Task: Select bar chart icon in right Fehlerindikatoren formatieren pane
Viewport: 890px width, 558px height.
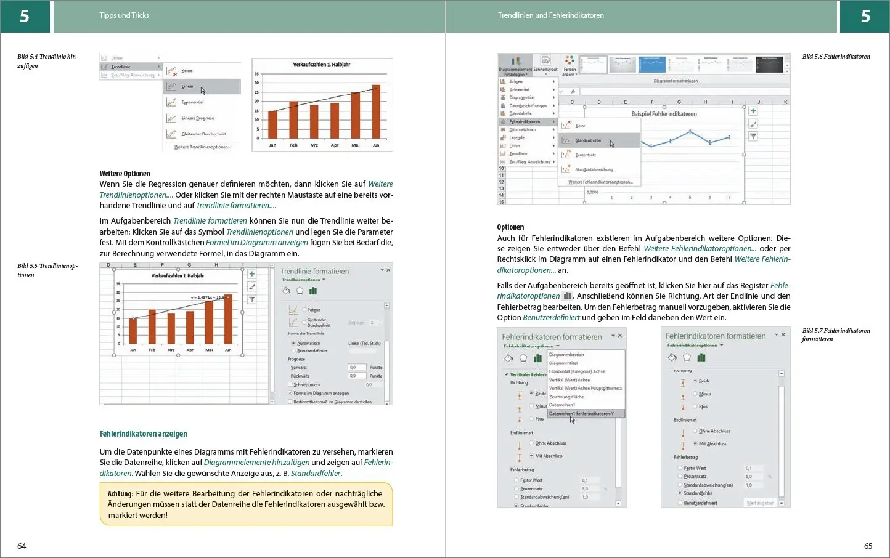Action: tap(701, 357)
